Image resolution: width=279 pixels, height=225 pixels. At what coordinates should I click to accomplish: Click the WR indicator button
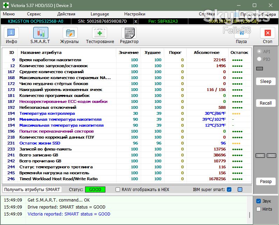click(x=260, y=156)
